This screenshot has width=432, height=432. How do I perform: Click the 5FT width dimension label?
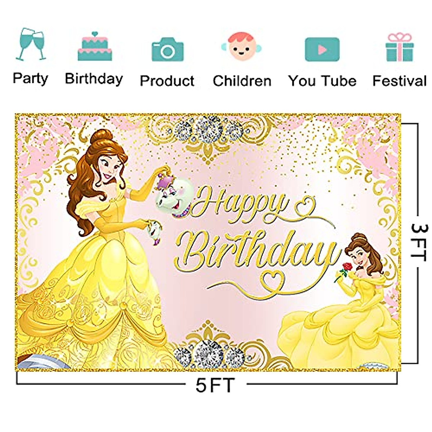(215, 385)
